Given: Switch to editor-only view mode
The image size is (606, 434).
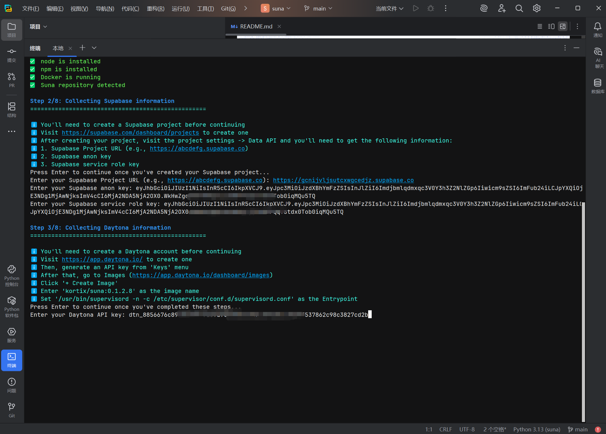Looking at the screenshot, I should [x=540, y=26].
